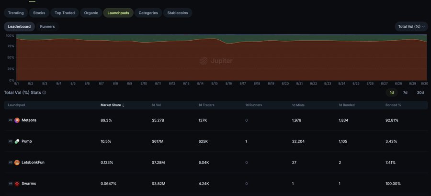
Task: Switch to the Runners sub-tab
Action: (x=47, y=27)
